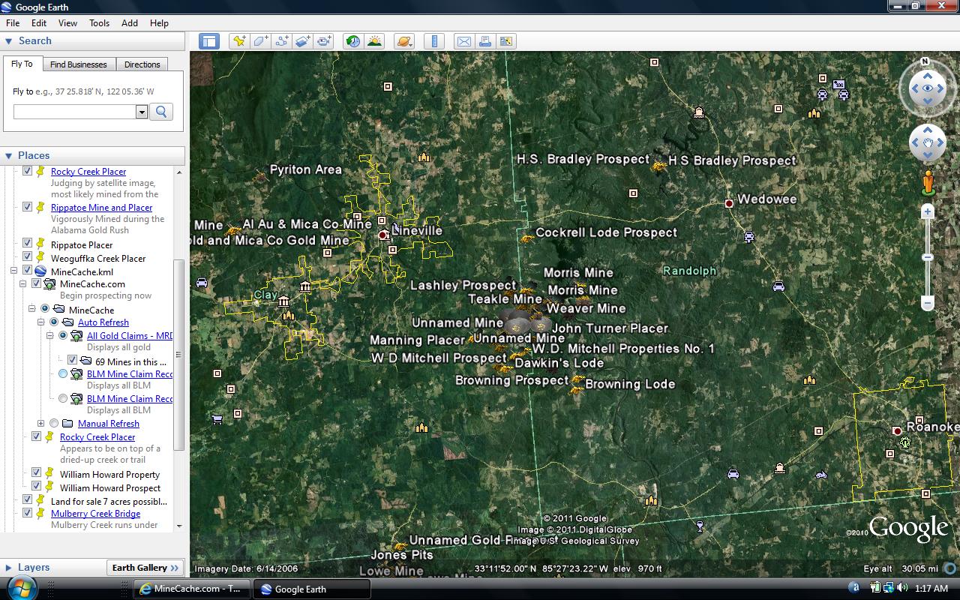Show historical imagery with the clock icon
The height and width of the screenshot is (600, 960).
click(352, 41)
